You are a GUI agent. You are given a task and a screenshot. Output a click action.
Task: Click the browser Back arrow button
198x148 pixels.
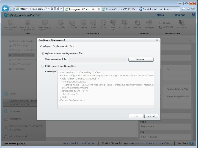[x=5, y=9]
